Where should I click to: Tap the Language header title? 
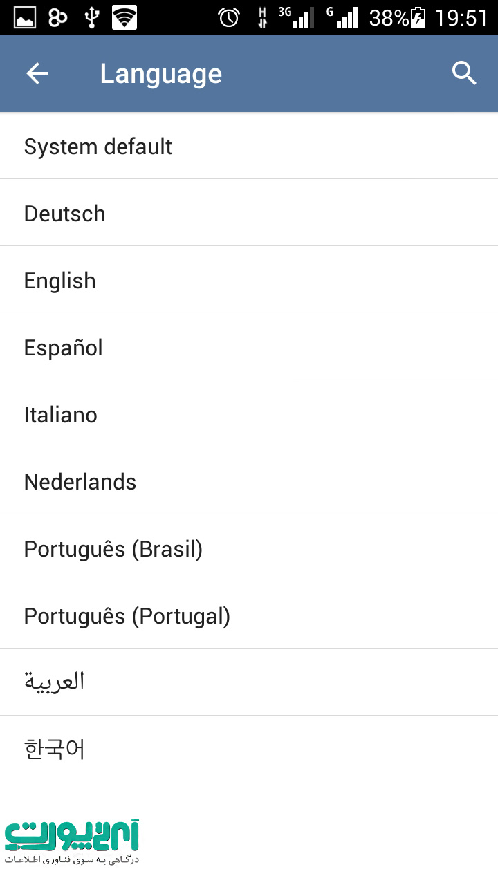[161, 74]
